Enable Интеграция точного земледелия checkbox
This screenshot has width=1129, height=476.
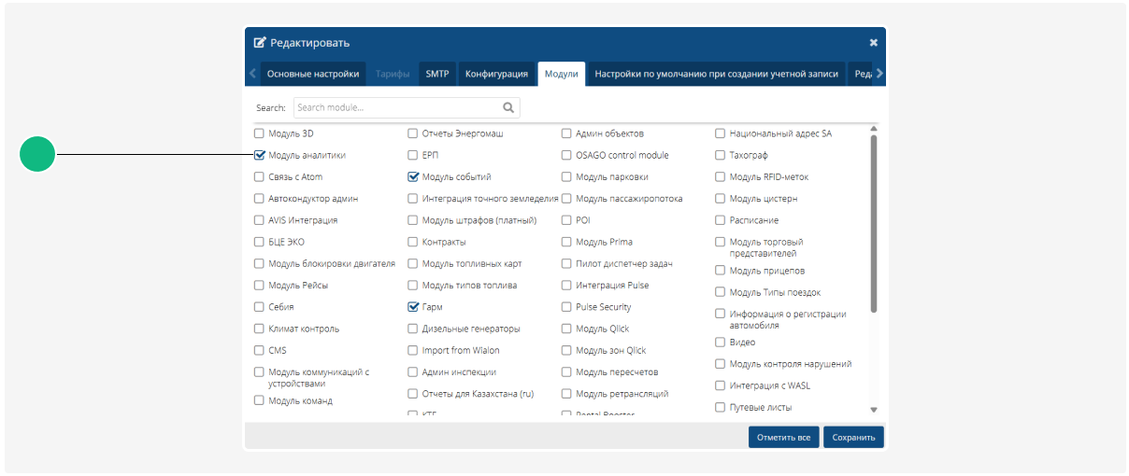tap(413, 199)
